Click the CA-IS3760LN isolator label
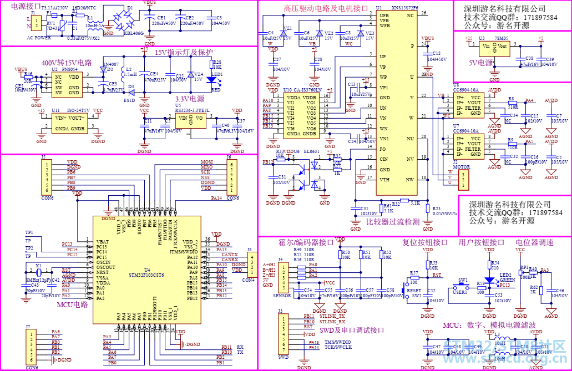Viewport: 572px width, 371px height. coord(307,90)
